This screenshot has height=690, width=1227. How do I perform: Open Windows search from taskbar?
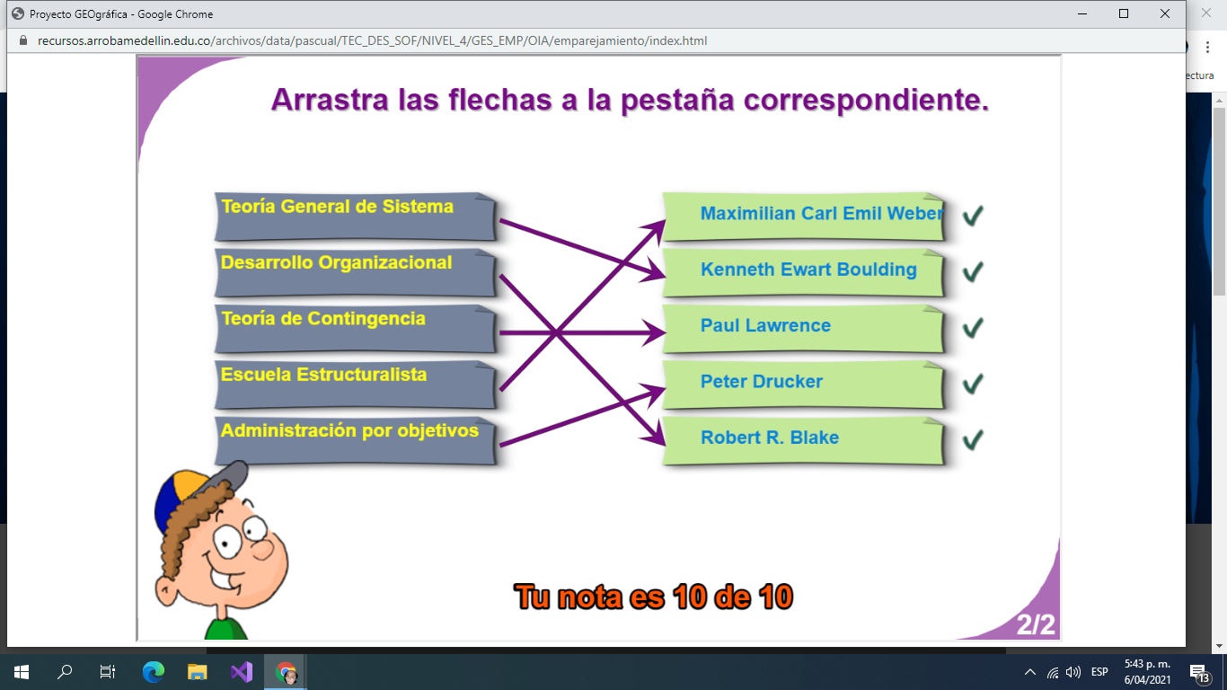point(65,671)
